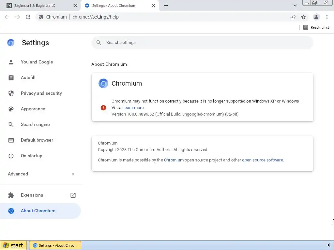Open the tab search dropdown chevron
Screen dimensions: 334x250
[295, 6]
